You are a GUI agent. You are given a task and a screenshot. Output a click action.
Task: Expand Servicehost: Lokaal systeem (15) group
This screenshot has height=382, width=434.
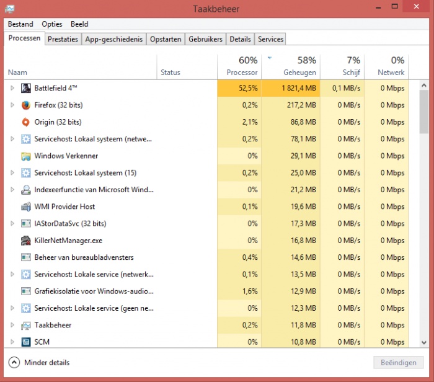(x=12, y=173)
